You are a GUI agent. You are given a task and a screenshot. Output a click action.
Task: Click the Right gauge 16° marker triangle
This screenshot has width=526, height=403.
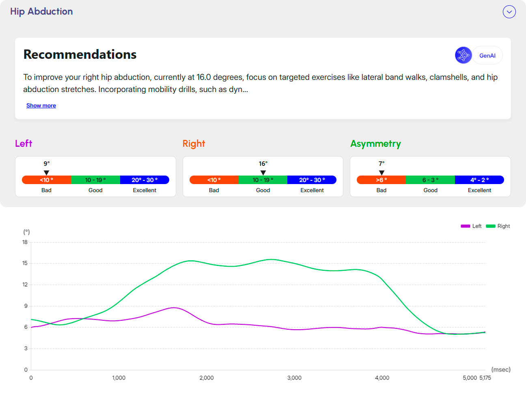pos(263,173)
